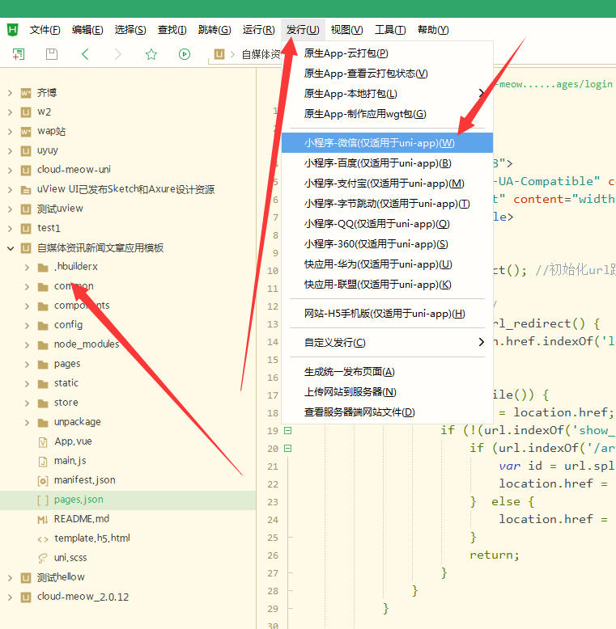
Task: Go forward with the right arrow icon
Action: tap(118, 54)
